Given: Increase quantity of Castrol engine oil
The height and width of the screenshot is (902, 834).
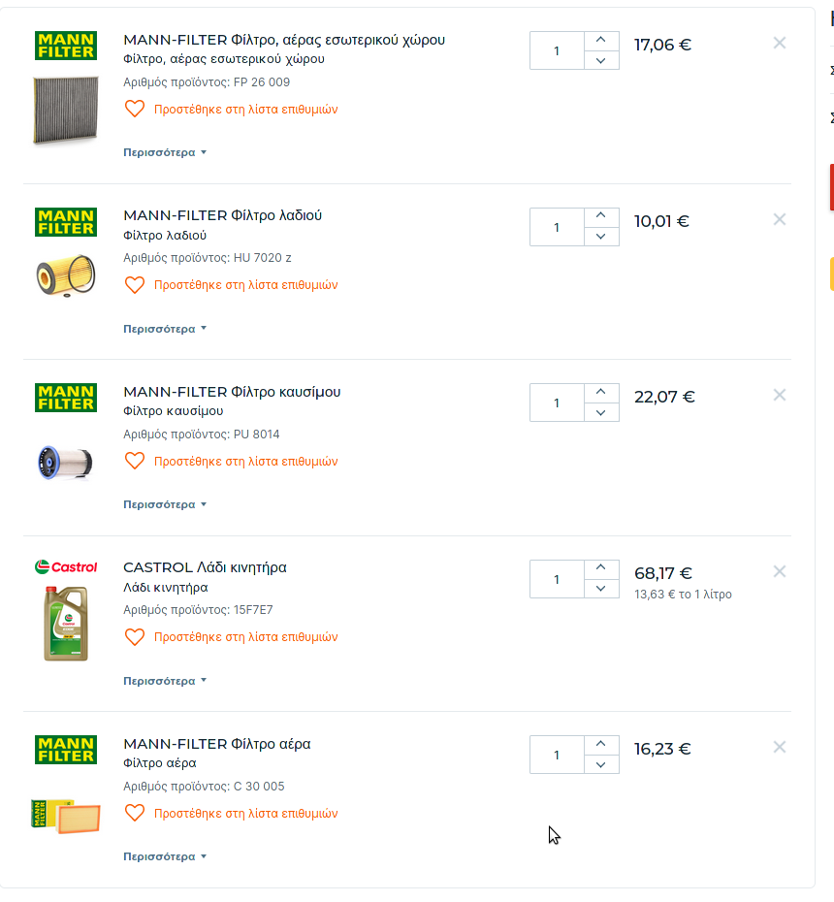Looking at the screenshot, I should tap(601, 568).
